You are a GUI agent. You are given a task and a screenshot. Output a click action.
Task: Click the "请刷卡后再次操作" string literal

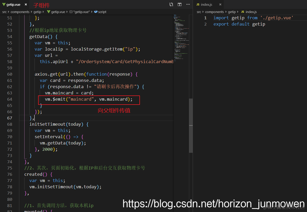(x=115, y=87)
